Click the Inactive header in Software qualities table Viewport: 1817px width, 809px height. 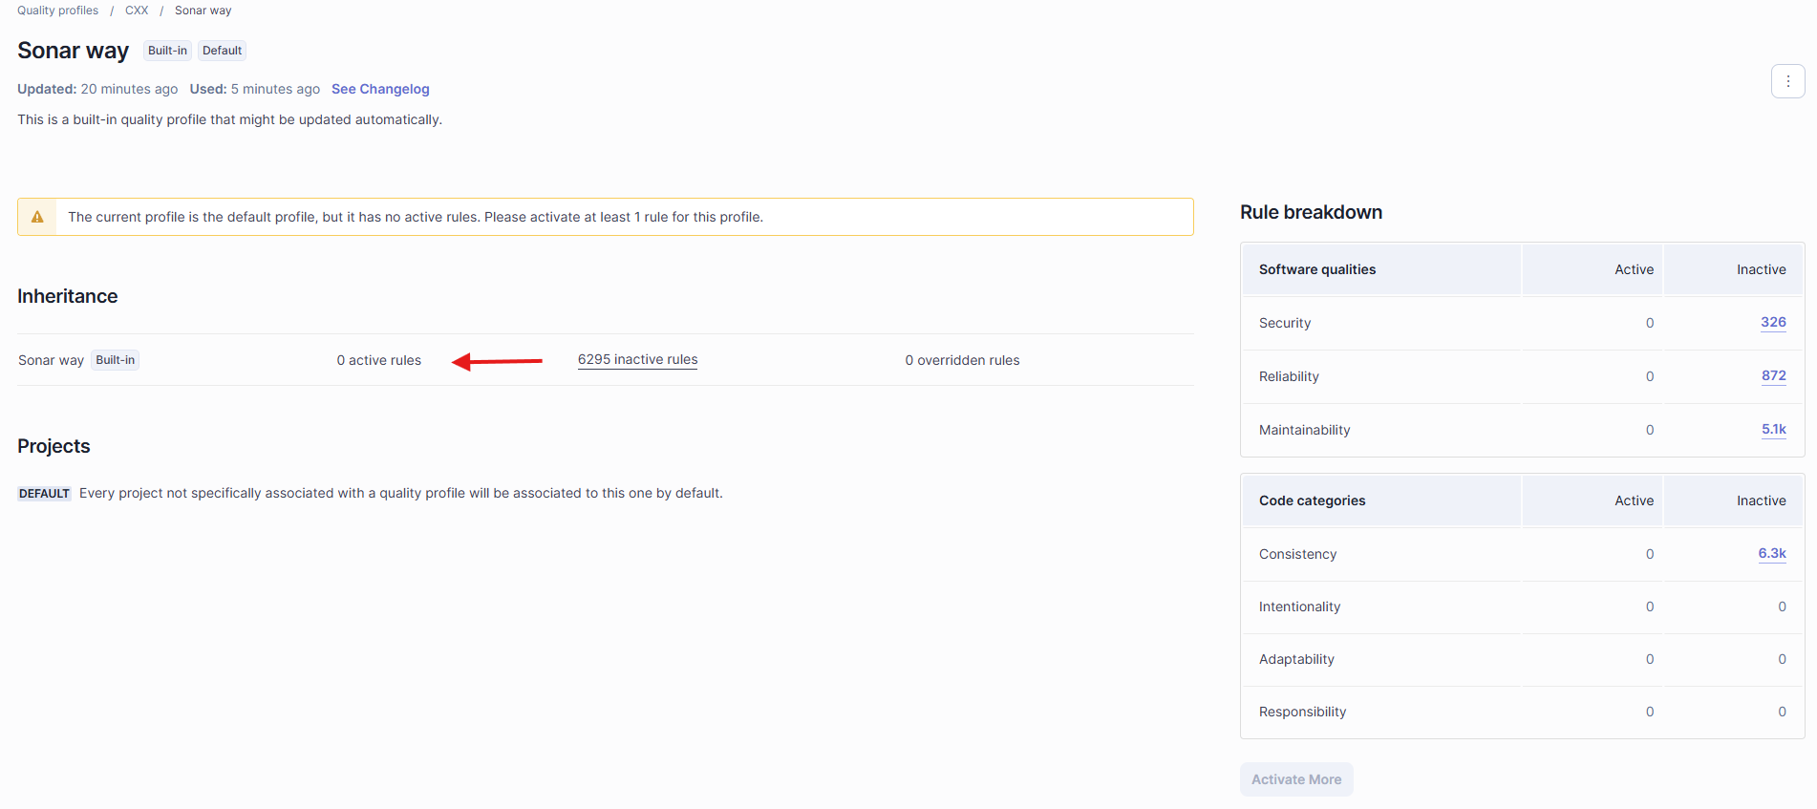(1761, 269)
